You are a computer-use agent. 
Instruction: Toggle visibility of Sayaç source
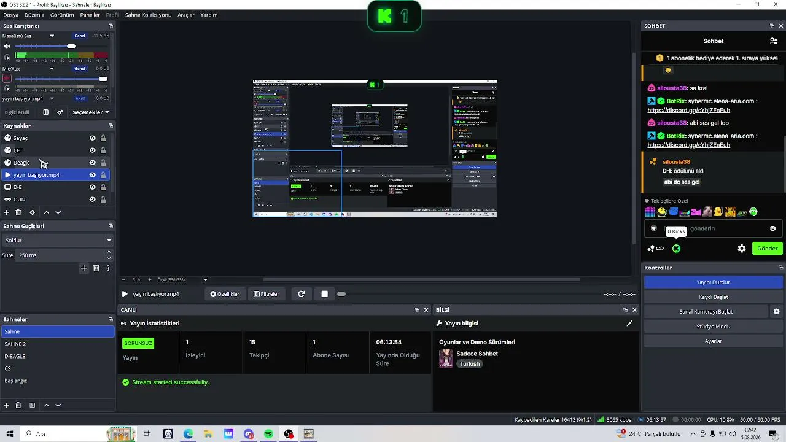[92, 138]
